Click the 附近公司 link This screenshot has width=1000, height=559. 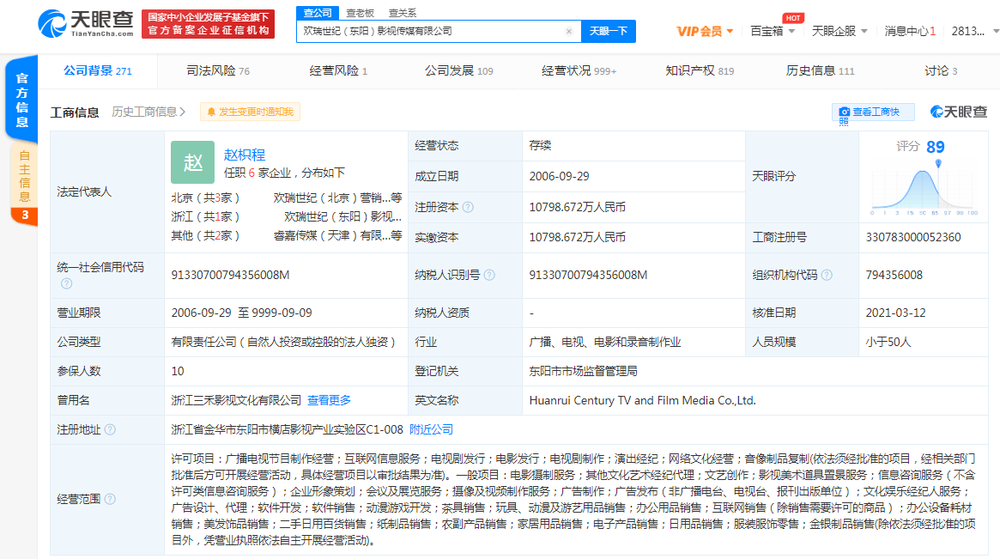[431, 429]
